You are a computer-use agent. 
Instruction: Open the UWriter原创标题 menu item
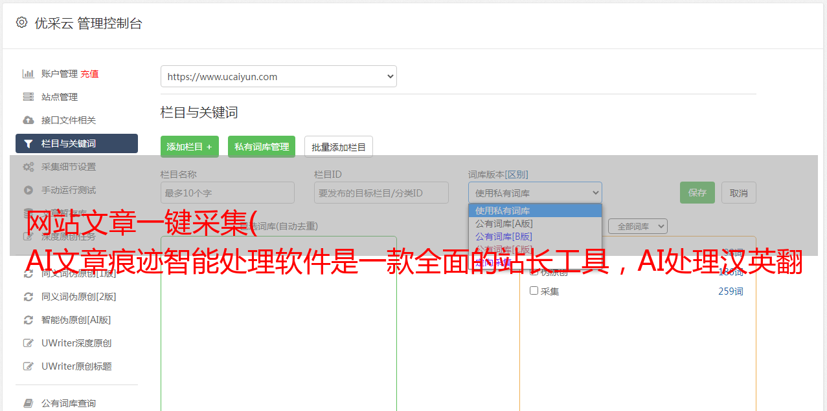point(76,366)
